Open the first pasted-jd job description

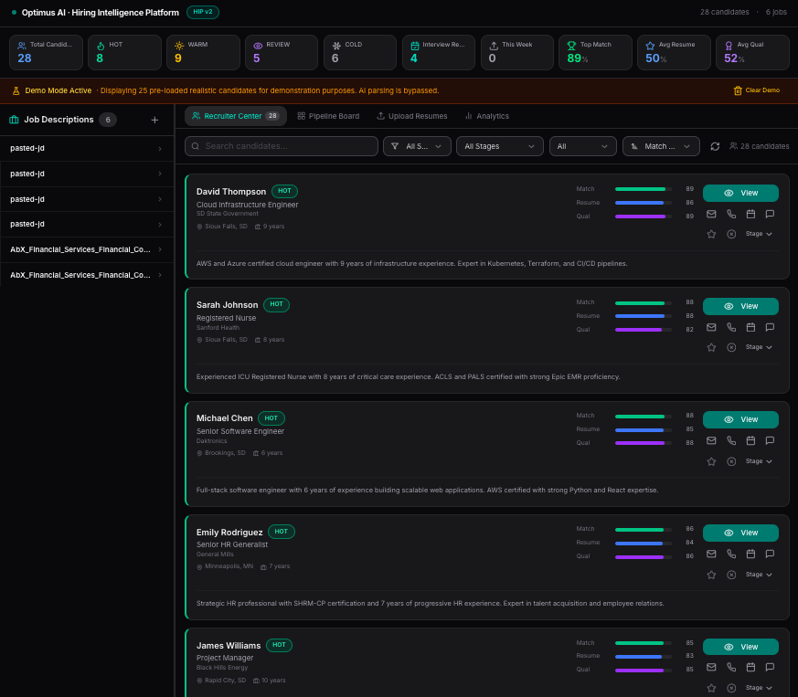click(87, 149)
